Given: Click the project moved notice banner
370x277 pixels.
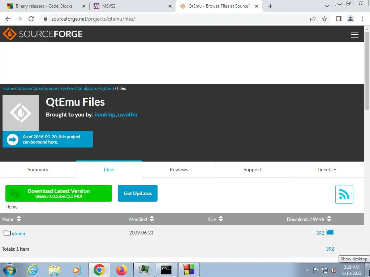Looking at the screenshot, I should pyautogui.click(x=48, y=140).
